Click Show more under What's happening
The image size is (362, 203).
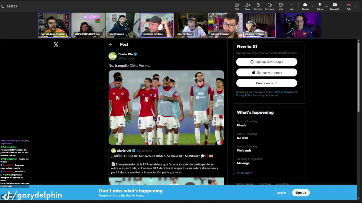[245, 173]
